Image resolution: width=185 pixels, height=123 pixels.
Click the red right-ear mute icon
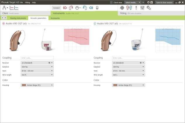[x=65, y=8]
